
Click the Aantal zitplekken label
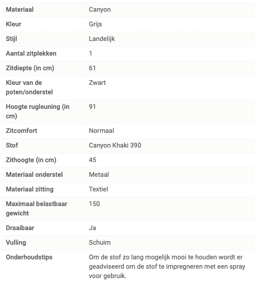click(31, 53)
